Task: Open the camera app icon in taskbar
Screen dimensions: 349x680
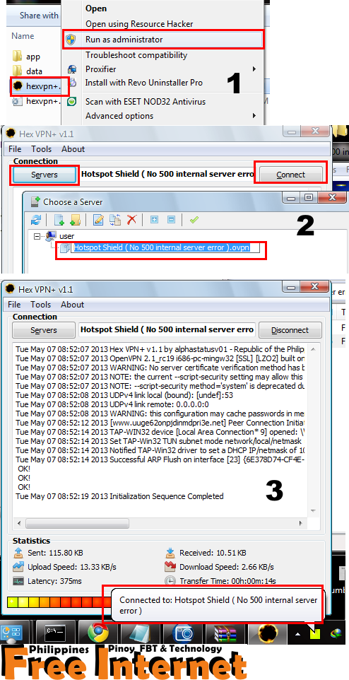Action: coord(182,633)
